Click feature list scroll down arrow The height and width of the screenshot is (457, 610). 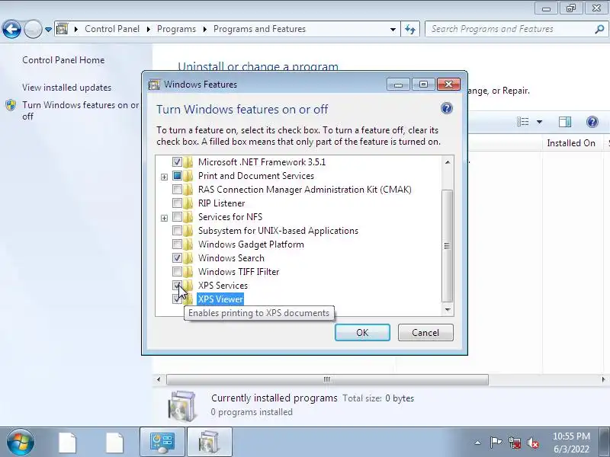tap(448, 310)
